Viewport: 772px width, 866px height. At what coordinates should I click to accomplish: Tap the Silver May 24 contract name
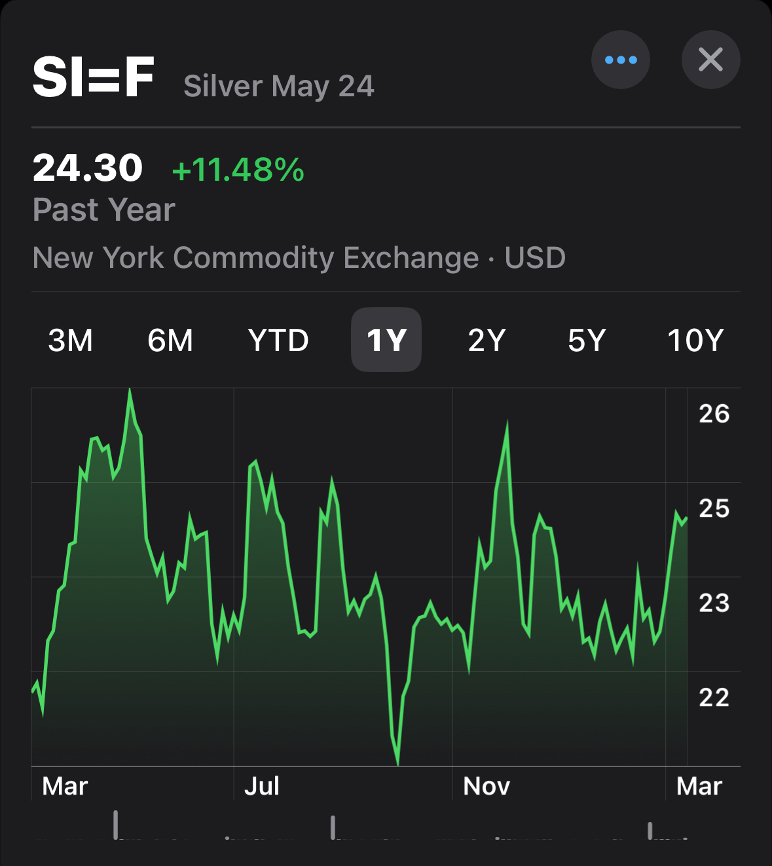(x=279, y=86)
